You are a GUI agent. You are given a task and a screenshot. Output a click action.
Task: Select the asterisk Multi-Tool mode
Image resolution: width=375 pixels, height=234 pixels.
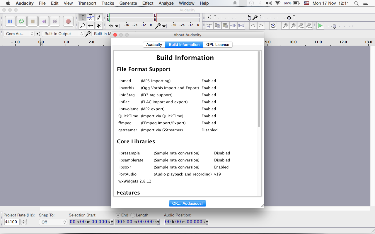click(99, 26)
